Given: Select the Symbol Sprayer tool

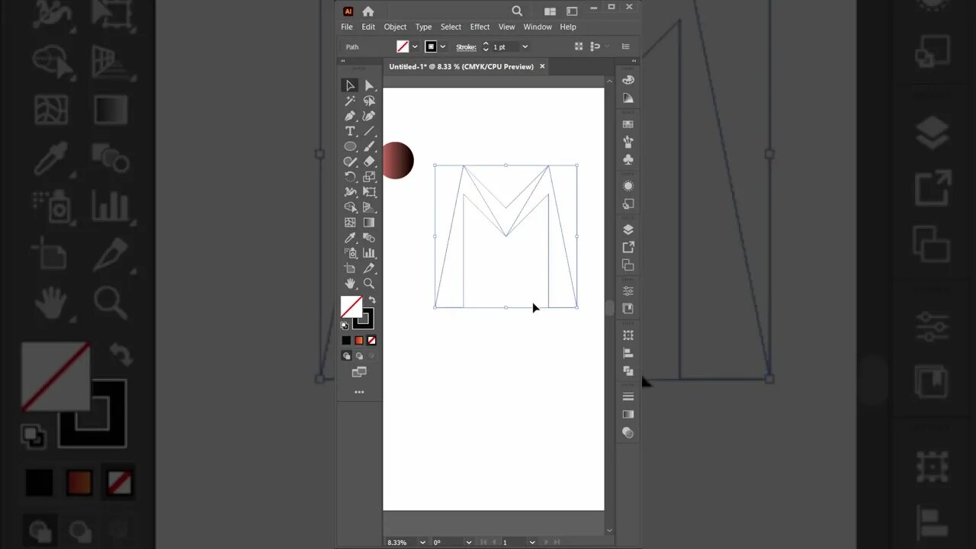Looking at the screenshot, I should pos(350,253).
